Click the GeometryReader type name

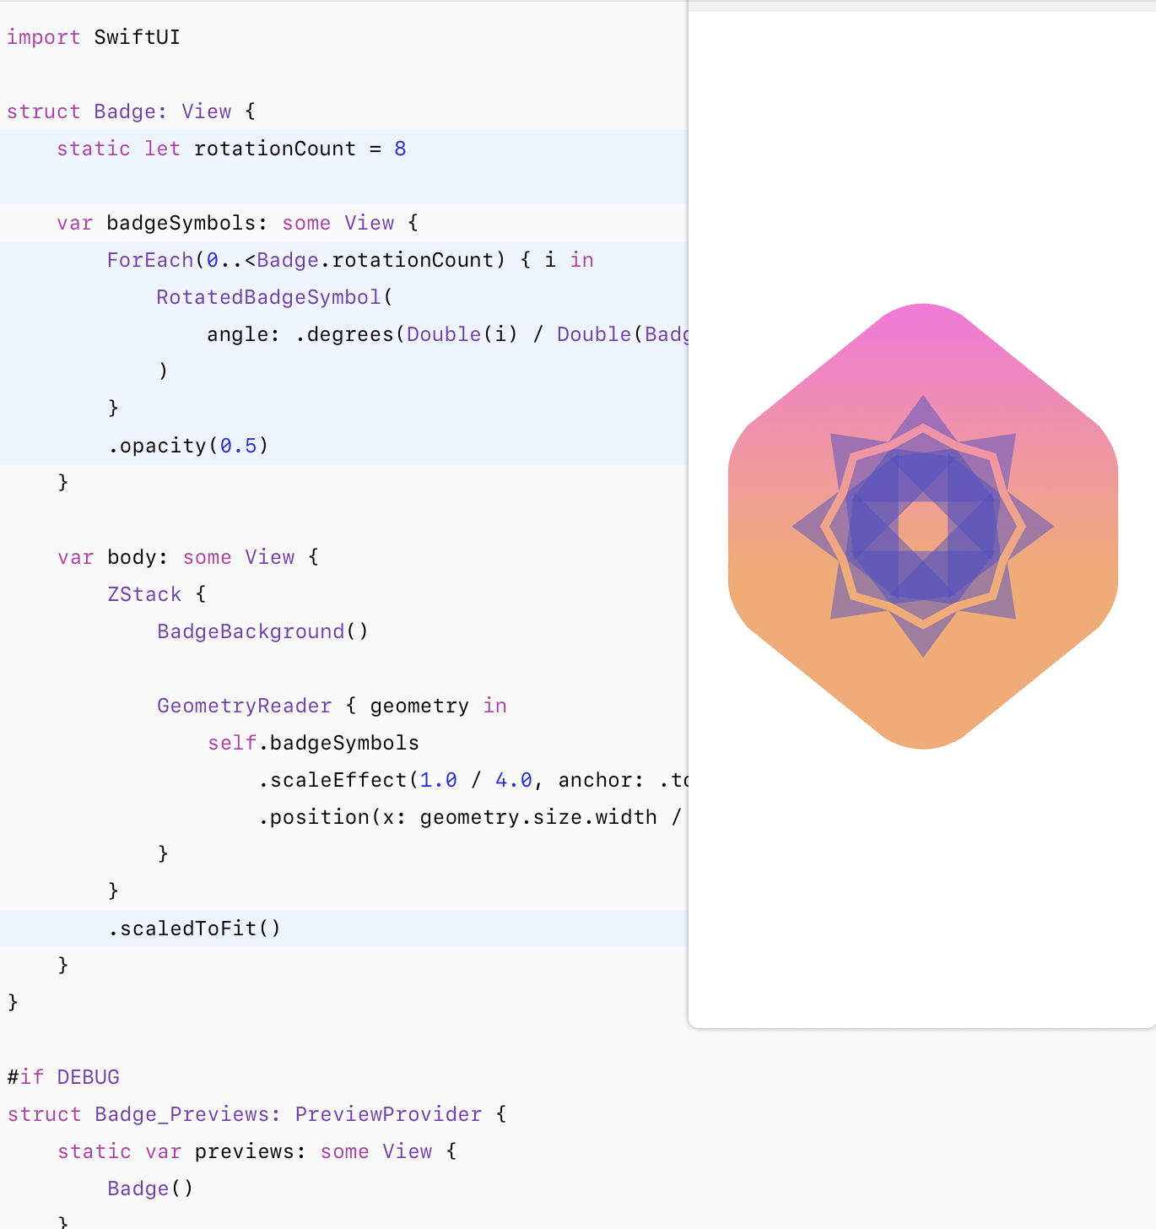coord(244,706)
